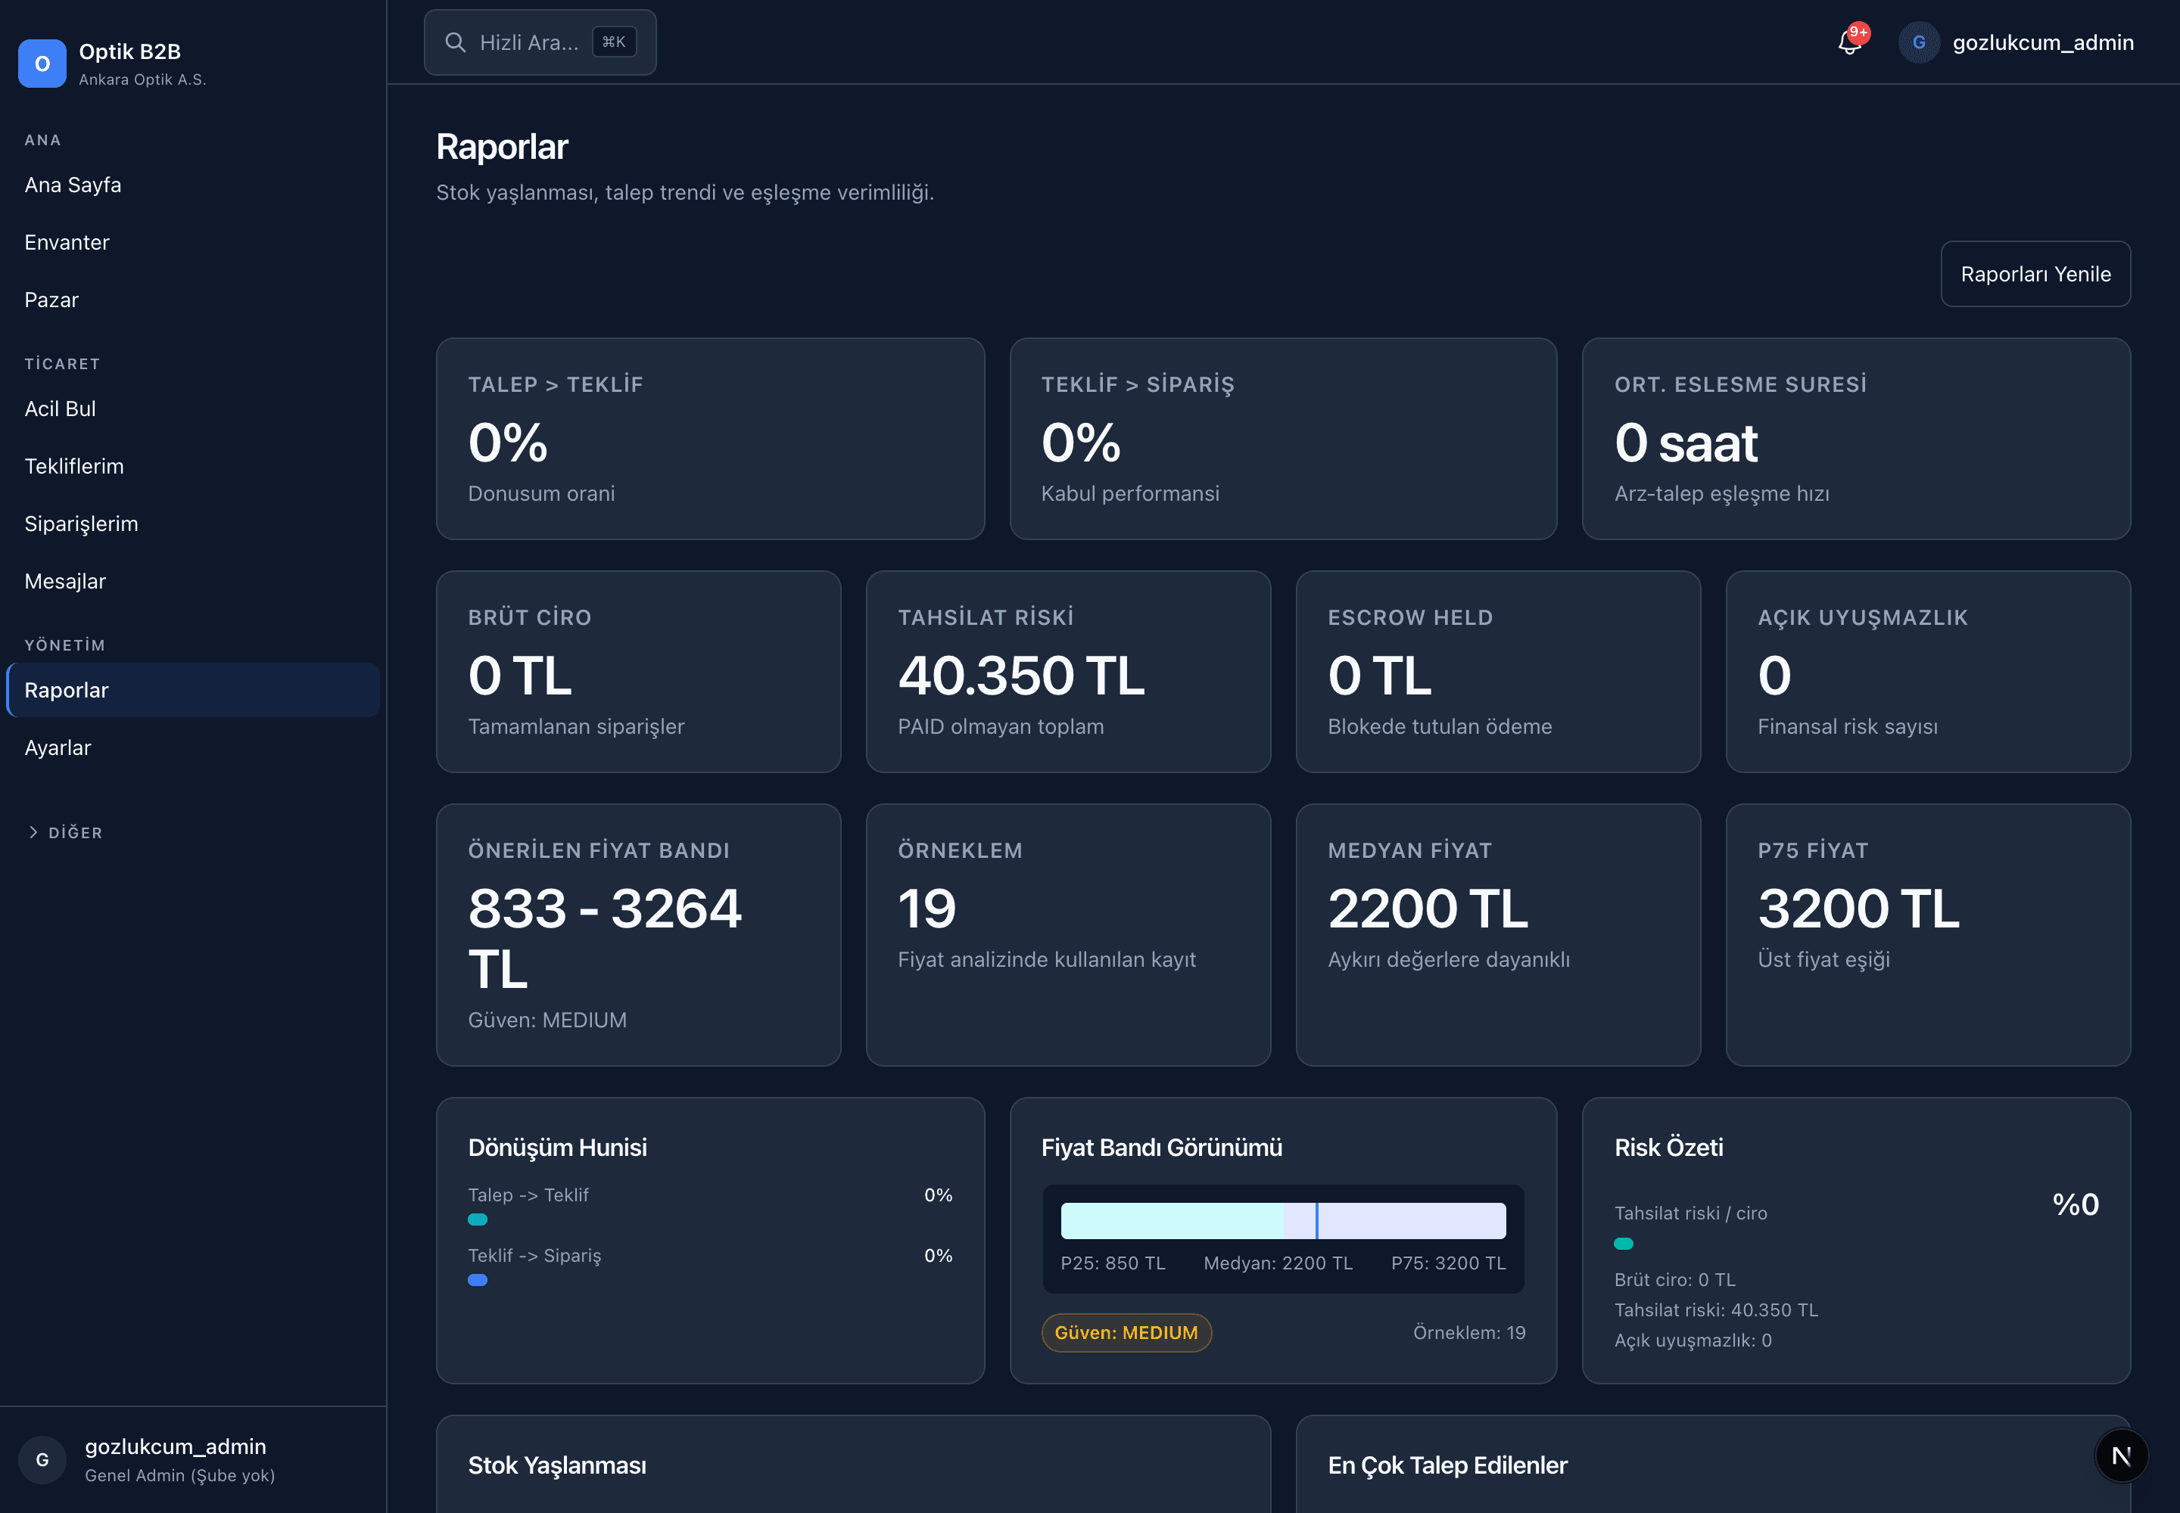Image resolution: width=2180 pixels, height=1513 pixels.
Task: Click the Fiyat Bandı range bar
Action: [x=1282, y=1221]
